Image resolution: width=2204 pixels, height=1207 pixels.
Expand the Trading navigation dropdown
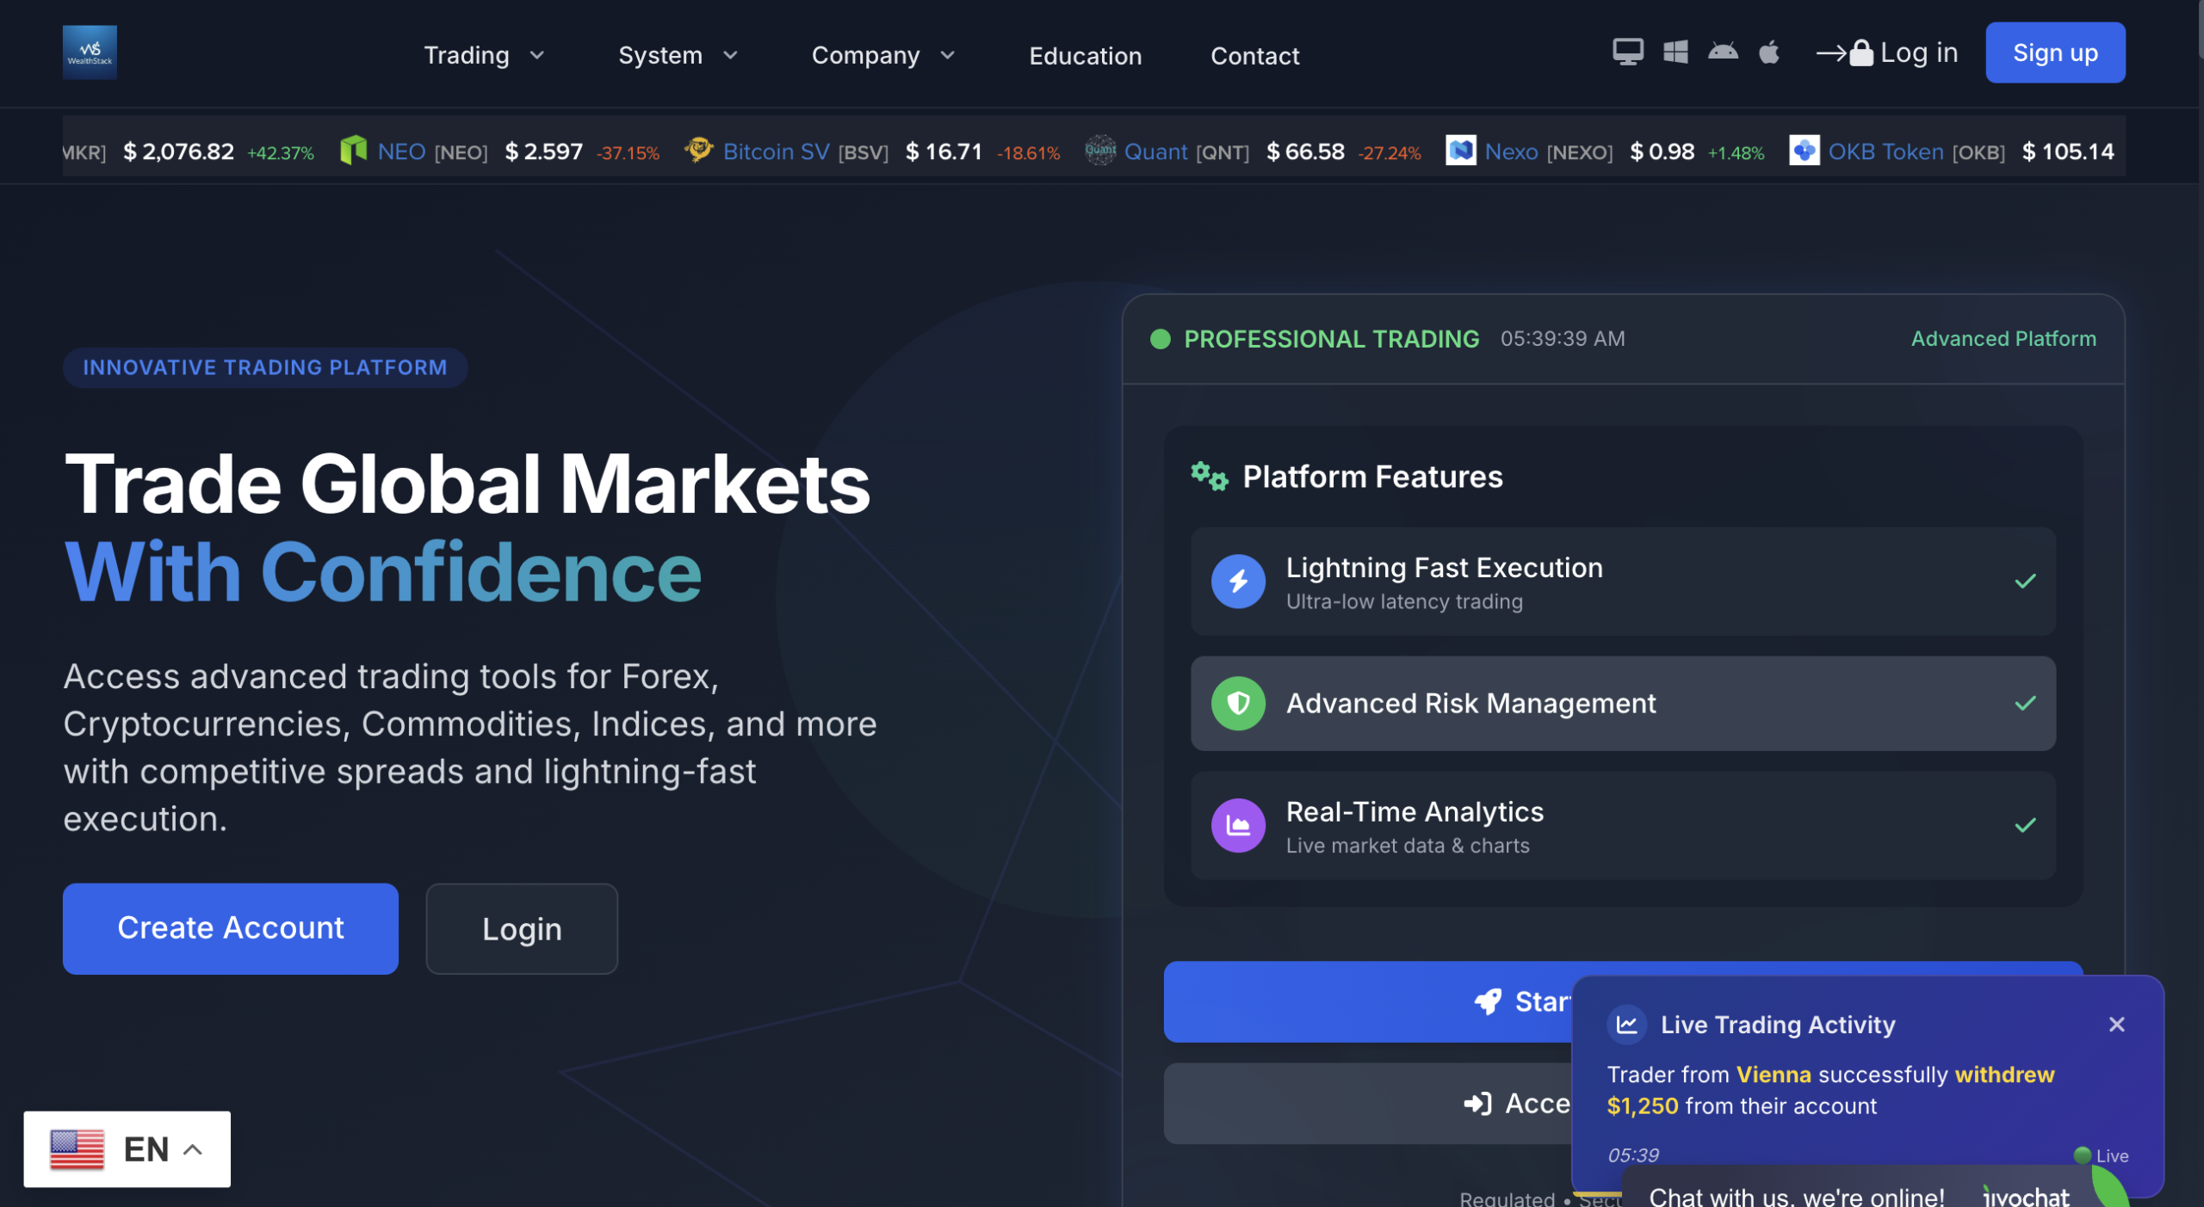click(x=484, y=54)
